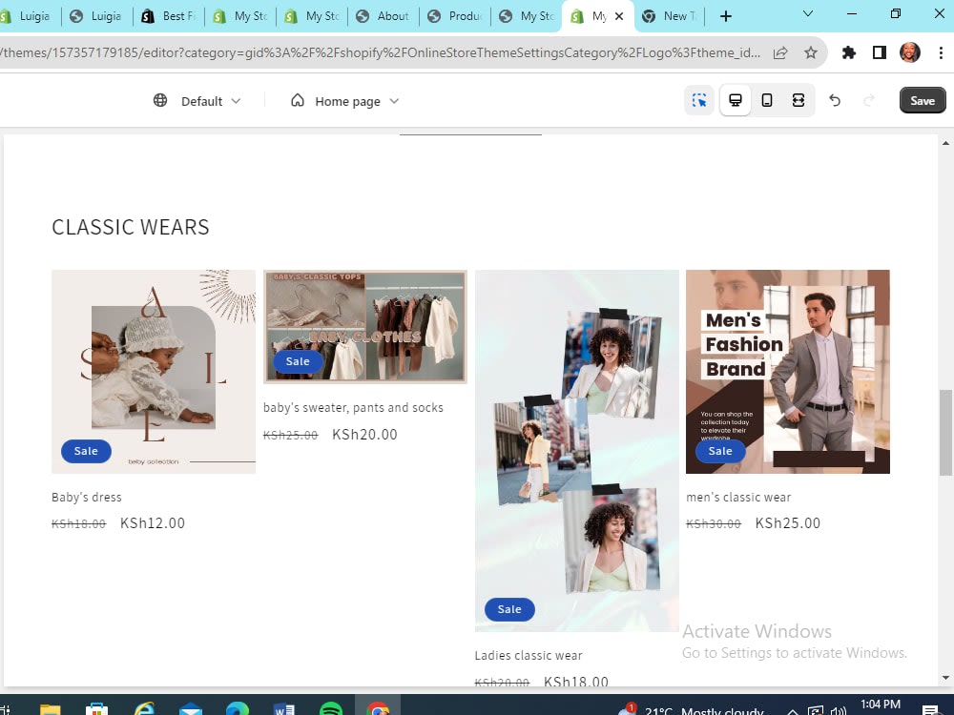Open the baby clothes product image
The height and width of the screenshot is (715, 954).
pyautogui.click(x=365, y=327)
